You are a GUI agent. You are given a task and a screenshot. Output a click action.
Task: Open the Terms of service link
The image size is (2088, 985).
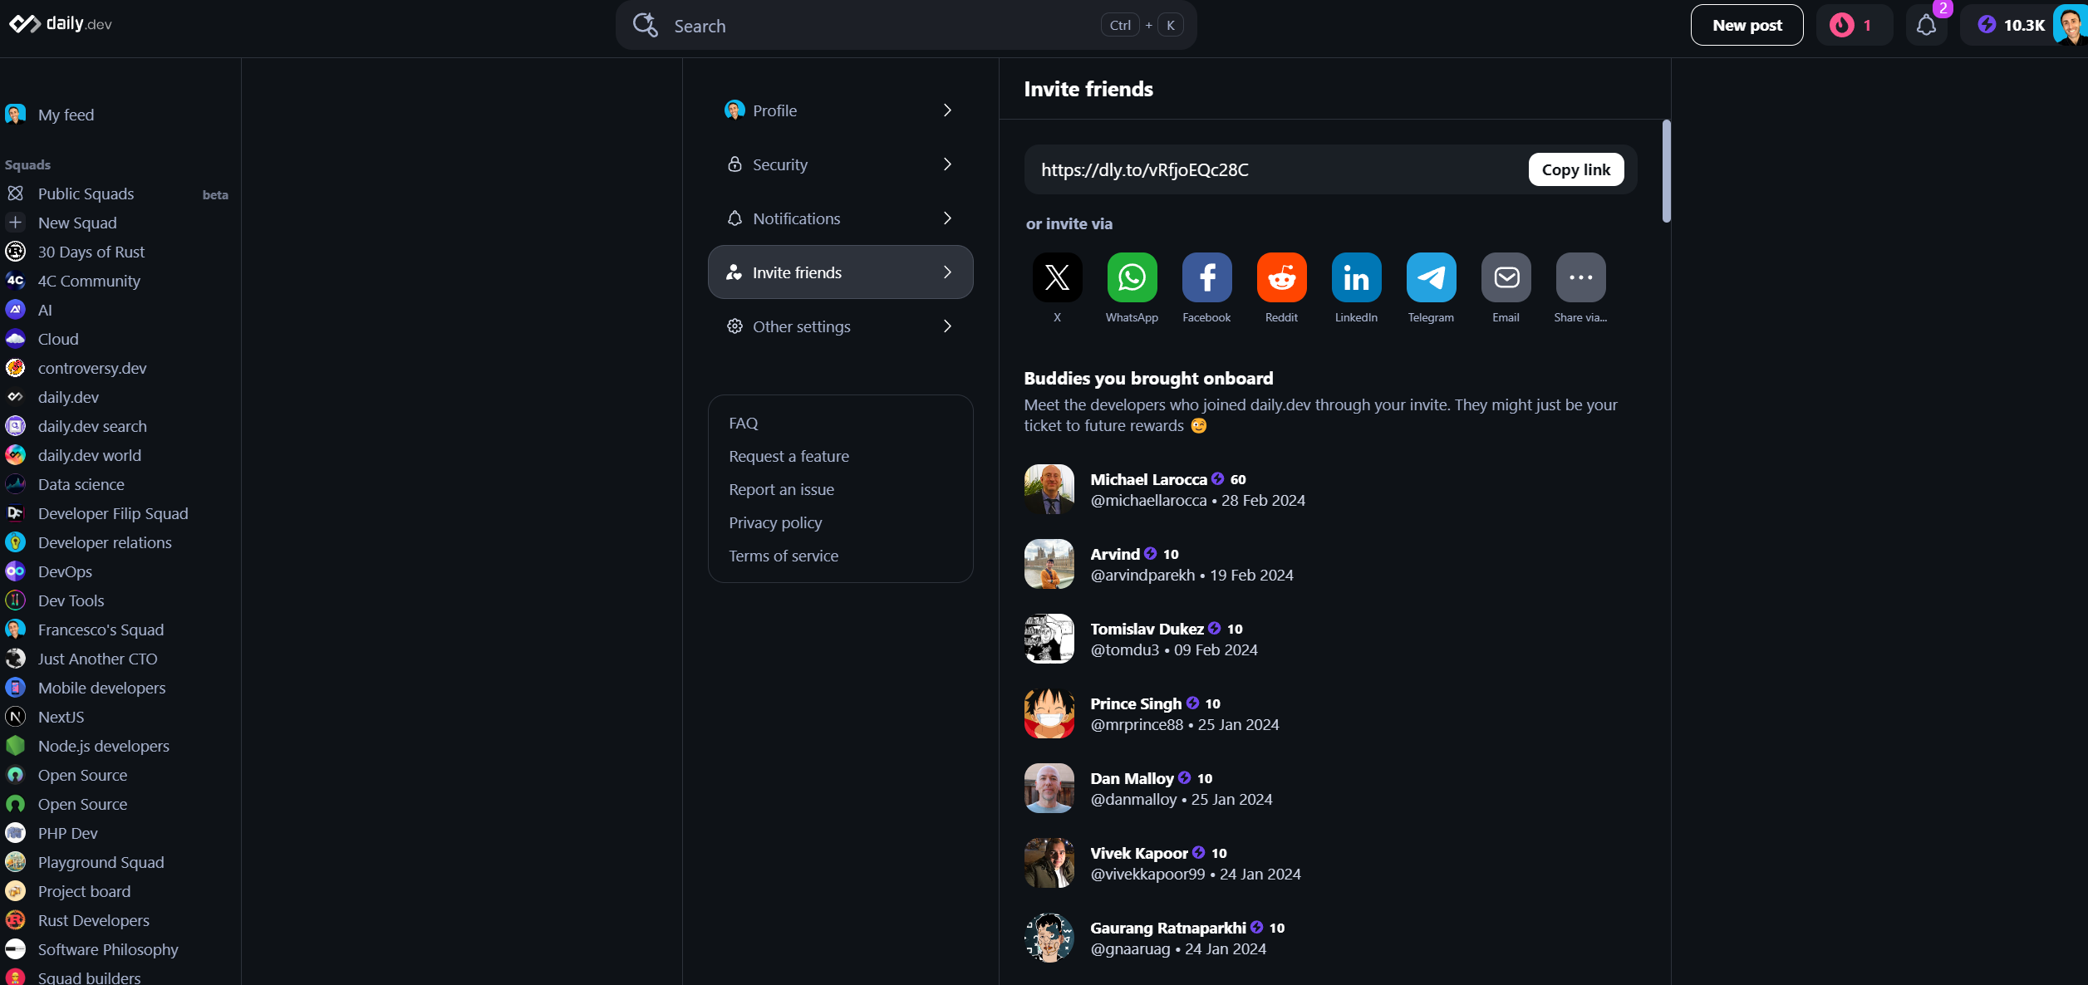784,556
